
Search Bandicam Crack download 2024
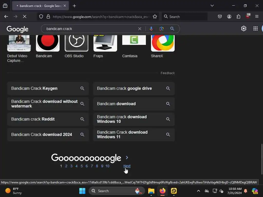(48, 134)
